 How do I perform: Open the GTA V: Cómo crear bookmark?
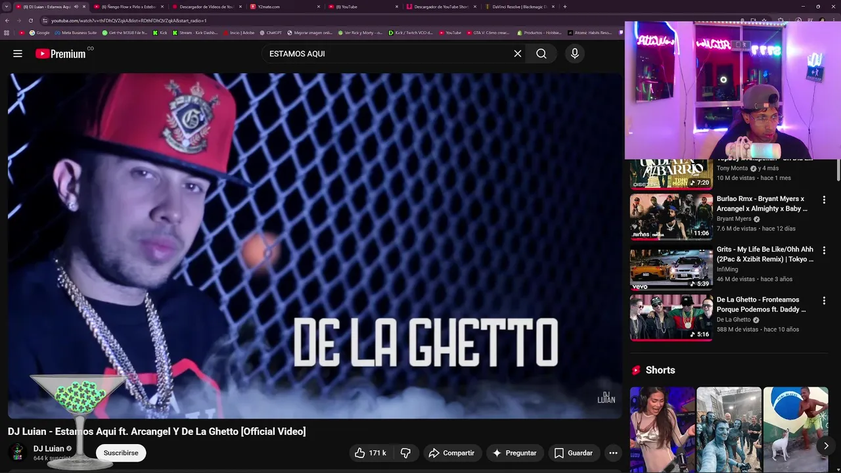tap(487, 33)
